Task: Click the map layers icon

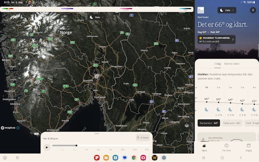Action: click(x=187, y=126)
